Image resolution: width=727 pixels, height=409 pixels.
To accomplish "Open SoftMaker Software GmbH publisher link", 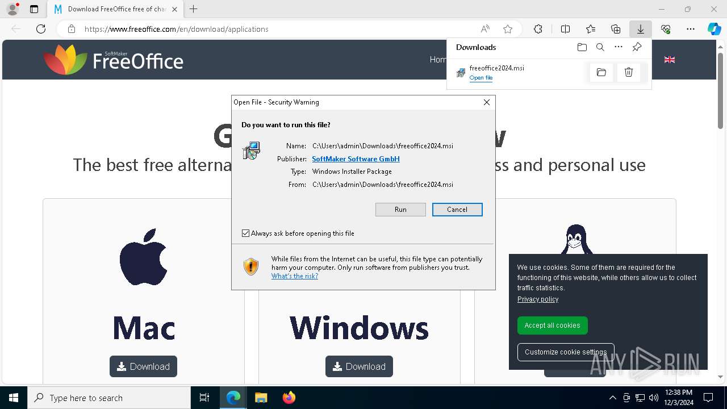I will point(356,159).
